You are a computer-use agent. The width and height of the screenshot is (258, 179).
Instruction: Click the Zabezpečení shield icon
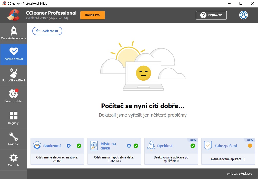tap(208, 146)
